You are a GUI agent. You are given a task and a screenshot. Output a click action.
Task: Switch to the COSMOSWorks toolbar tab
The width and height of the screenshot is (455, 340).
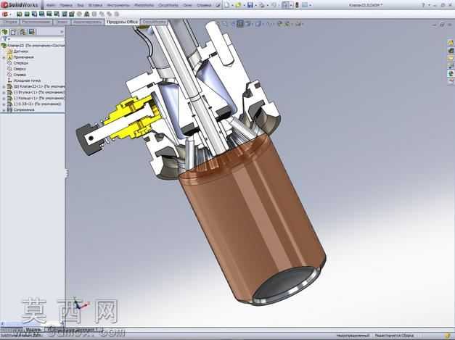click(x=155, y=22)
